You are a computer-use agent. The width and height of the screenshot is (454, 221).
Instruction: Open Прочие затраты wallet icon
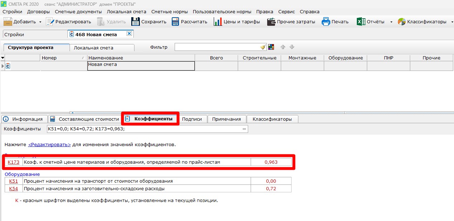[271, 21]
